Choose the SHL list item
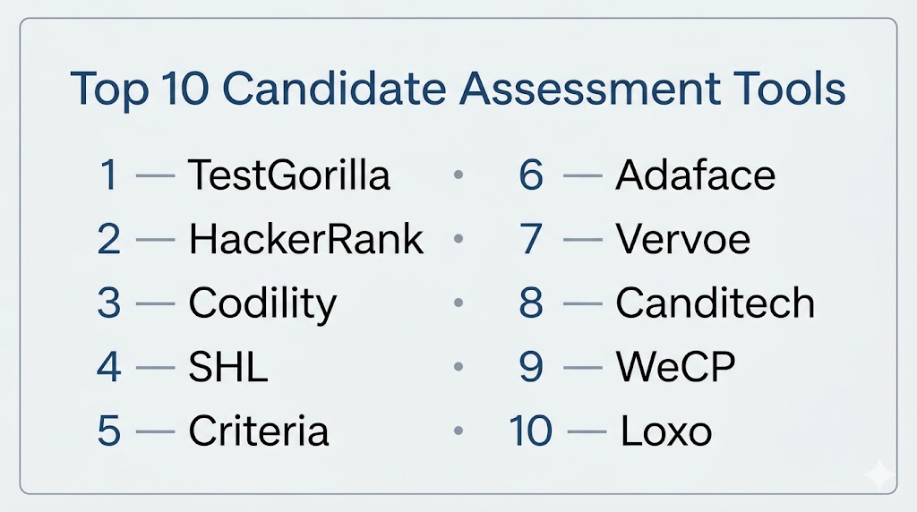This screenshot has height=512, width=917. [228, 368]
